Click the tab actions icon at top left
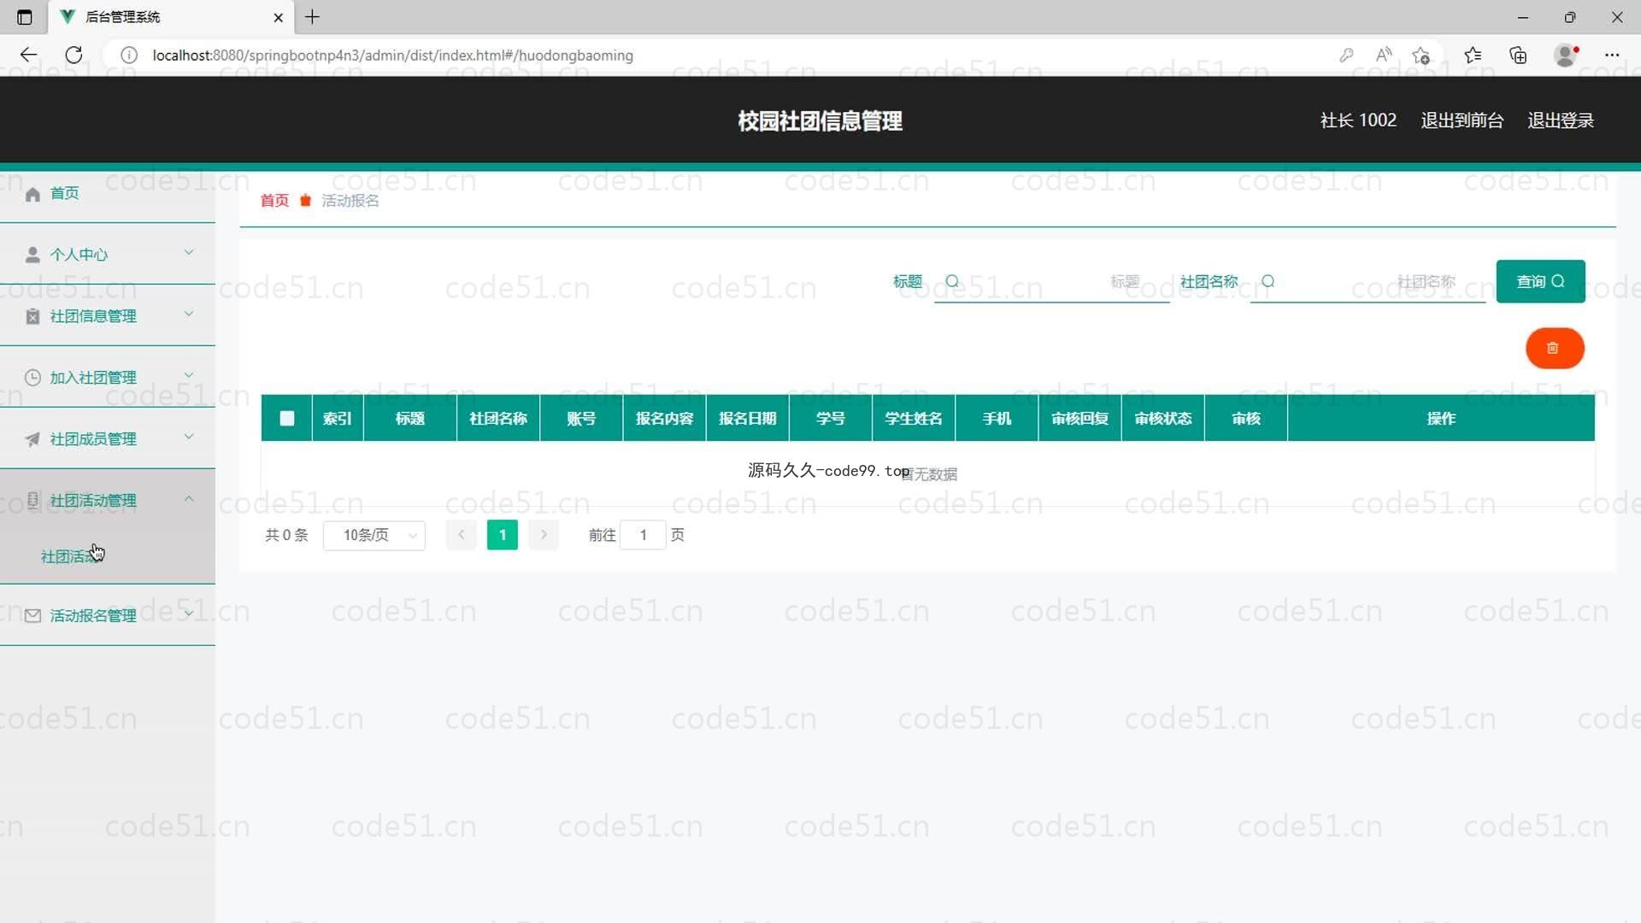This screenshot has width=1641, height=923. pos(25,17)
